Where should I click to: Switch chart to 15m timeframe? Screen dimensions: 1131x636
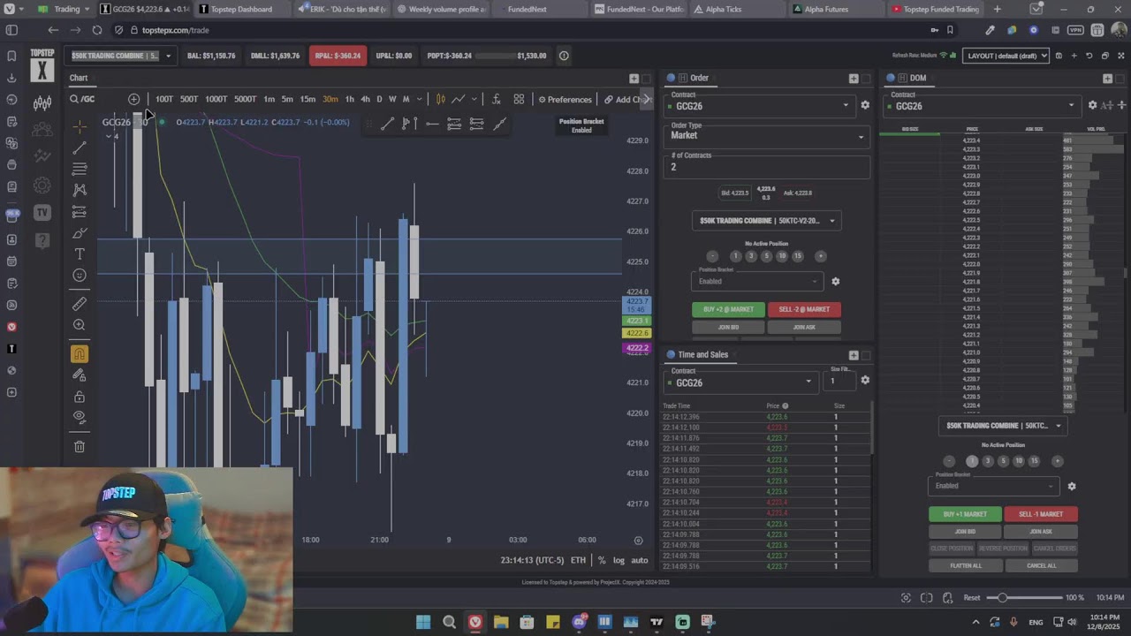click(x=307, y=99)
